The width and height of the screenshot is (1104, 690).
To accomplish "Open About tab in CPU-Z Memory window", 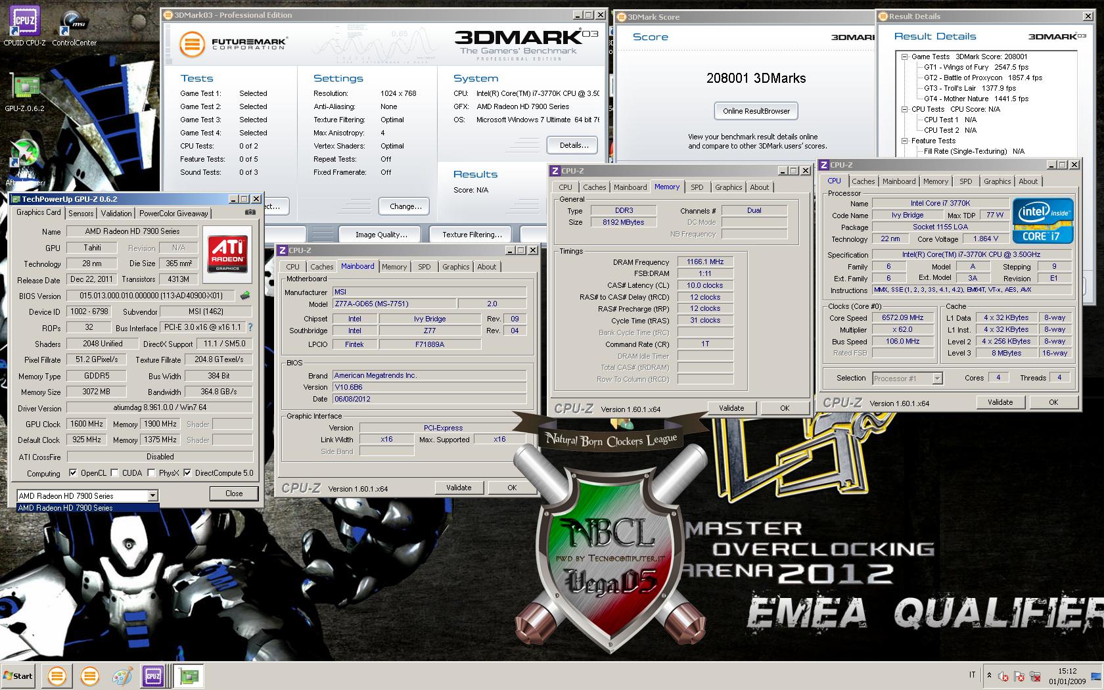I will [760, 187].
